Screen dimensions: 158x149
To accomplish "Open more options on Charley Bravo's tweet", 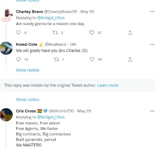I will click(152, 12).
